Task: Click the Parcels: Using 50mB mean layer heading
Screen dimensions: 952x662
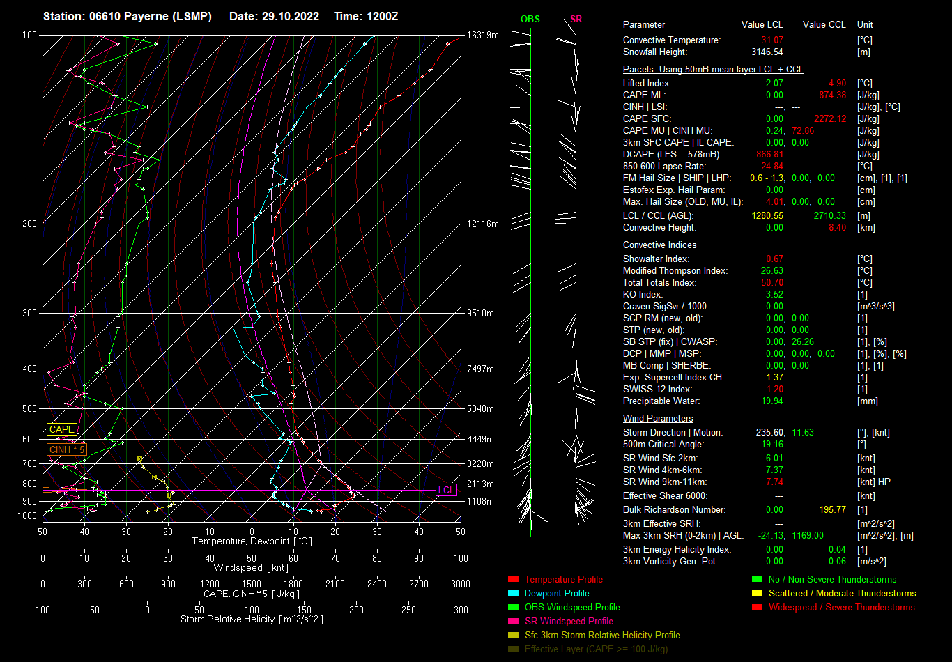Action: pos(712,70)
